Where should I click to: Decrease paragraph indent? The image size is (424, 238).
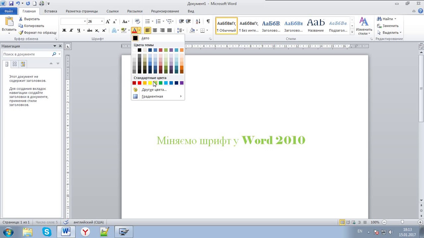click(x=182, y=21)
